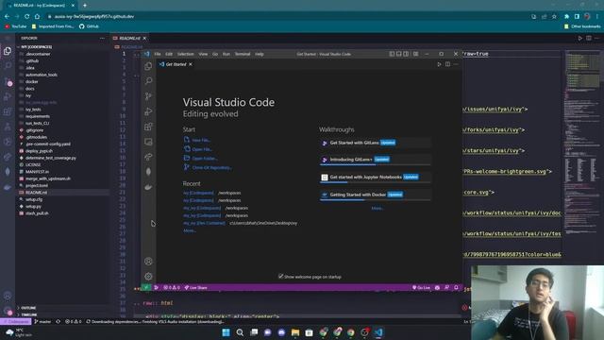Expand the .devcontainer folder

38,54
